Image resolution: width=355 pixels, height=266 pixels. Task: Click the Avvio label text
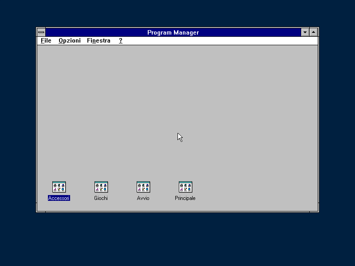click(x=143, y=198)
